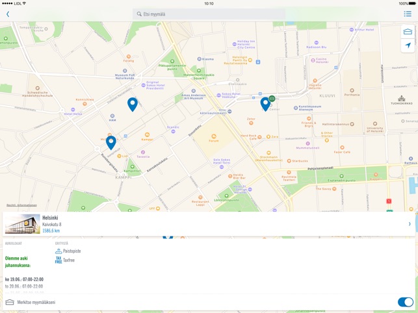Tap the Porthania marker
Image resolution: width=418 pixels, height=313 pixels.
[352, 90]
